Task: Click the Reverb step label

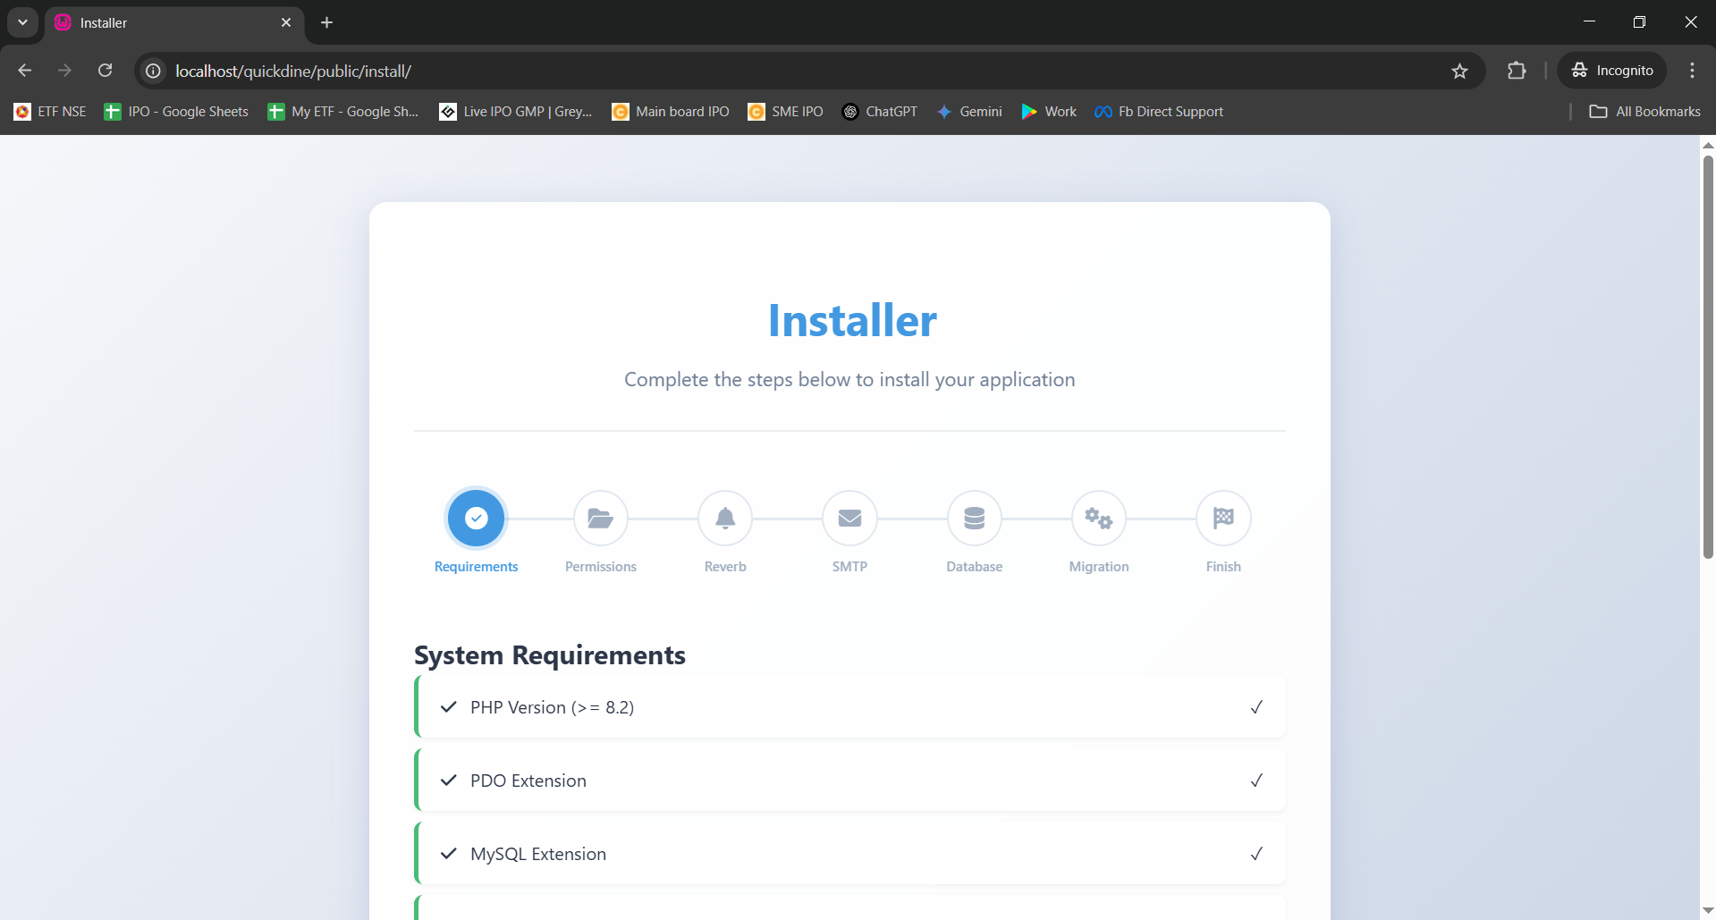Action: [725, 567]
